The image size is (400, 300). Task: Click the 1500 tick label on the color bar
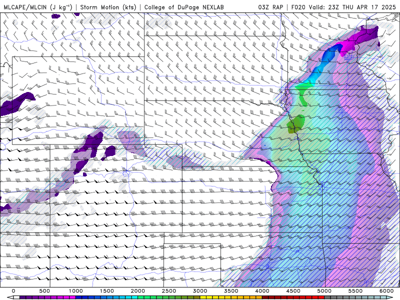pyautogui.click(x=107, y=291)
